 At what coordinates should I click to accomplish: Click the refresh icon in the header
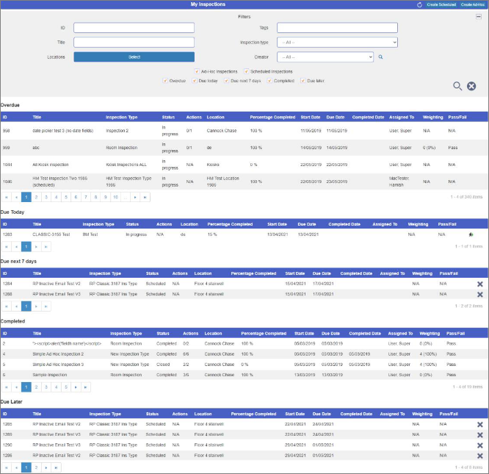click(419, 4)
